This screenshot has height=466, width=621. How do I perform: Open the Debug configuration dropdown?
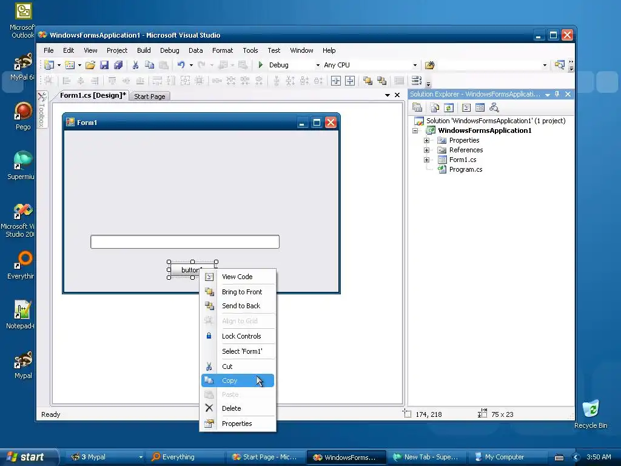tap(318, 66)
